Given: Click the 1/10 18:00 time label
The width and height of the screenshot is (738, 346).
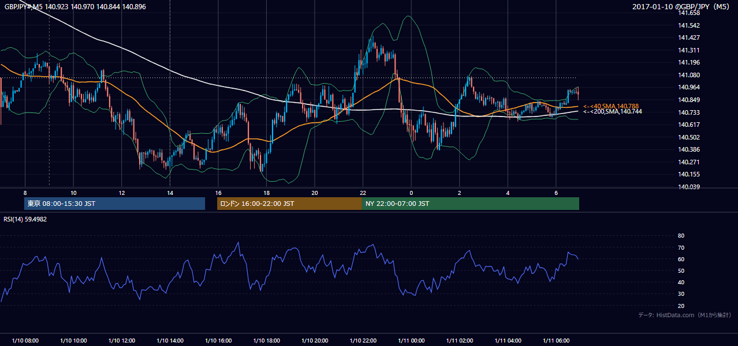Looking at the screenshot, I should coord(266,341).
